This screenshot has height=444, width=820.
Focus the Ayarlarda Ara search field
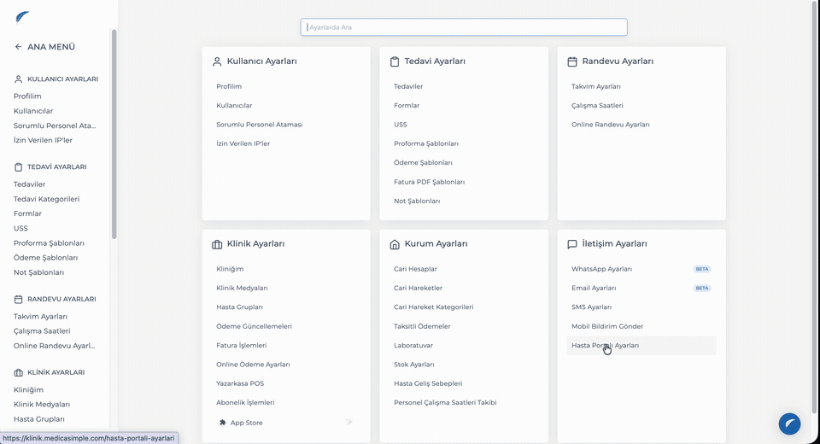pyautogui.click(x=464, y=27)
